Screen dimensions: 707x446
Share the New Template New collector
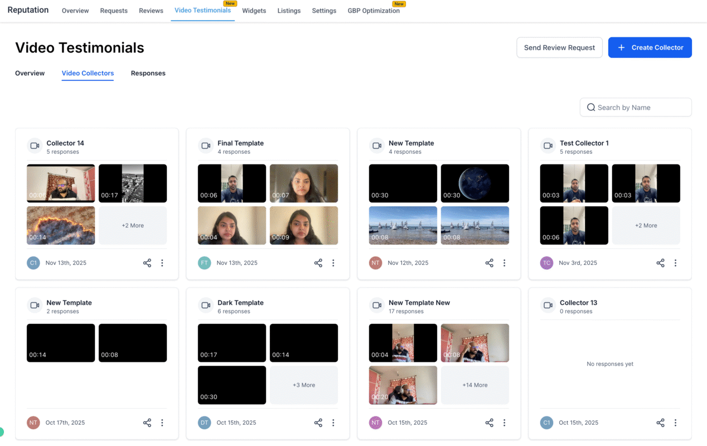(489, 423)
